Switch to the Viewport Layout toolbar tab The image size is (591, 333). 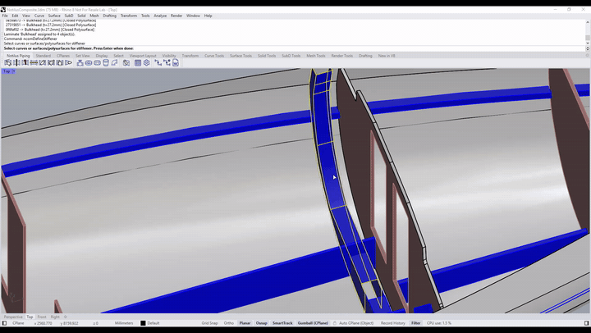[x=143, y=56]
